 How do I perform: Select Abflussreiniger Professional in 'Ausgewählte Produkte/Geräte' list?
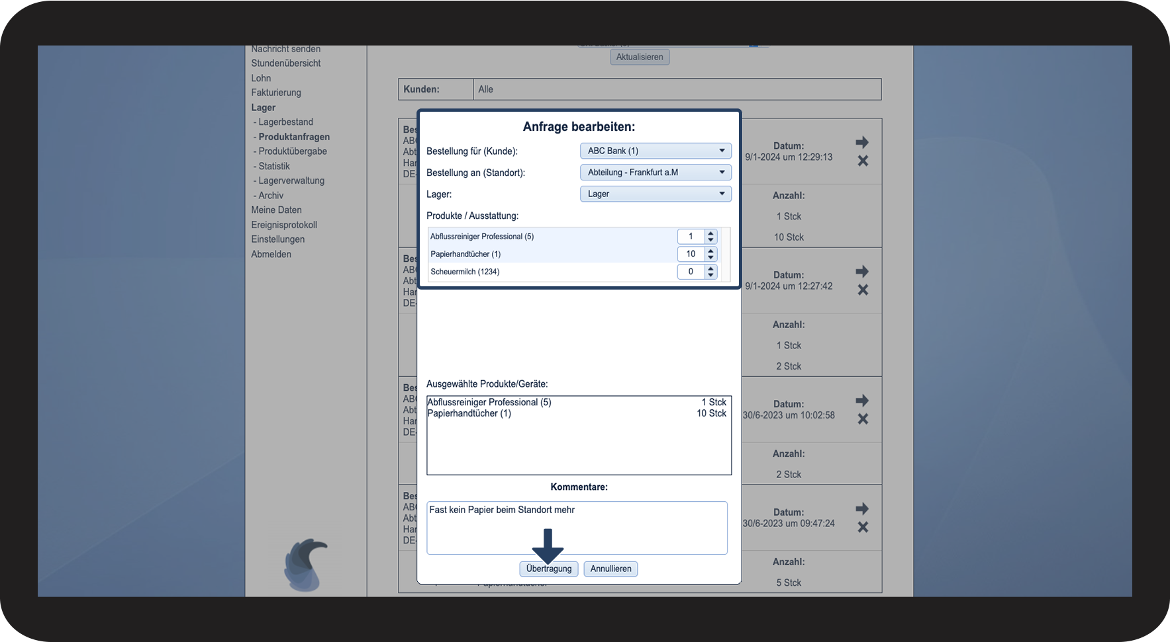(x=577, y=402)
